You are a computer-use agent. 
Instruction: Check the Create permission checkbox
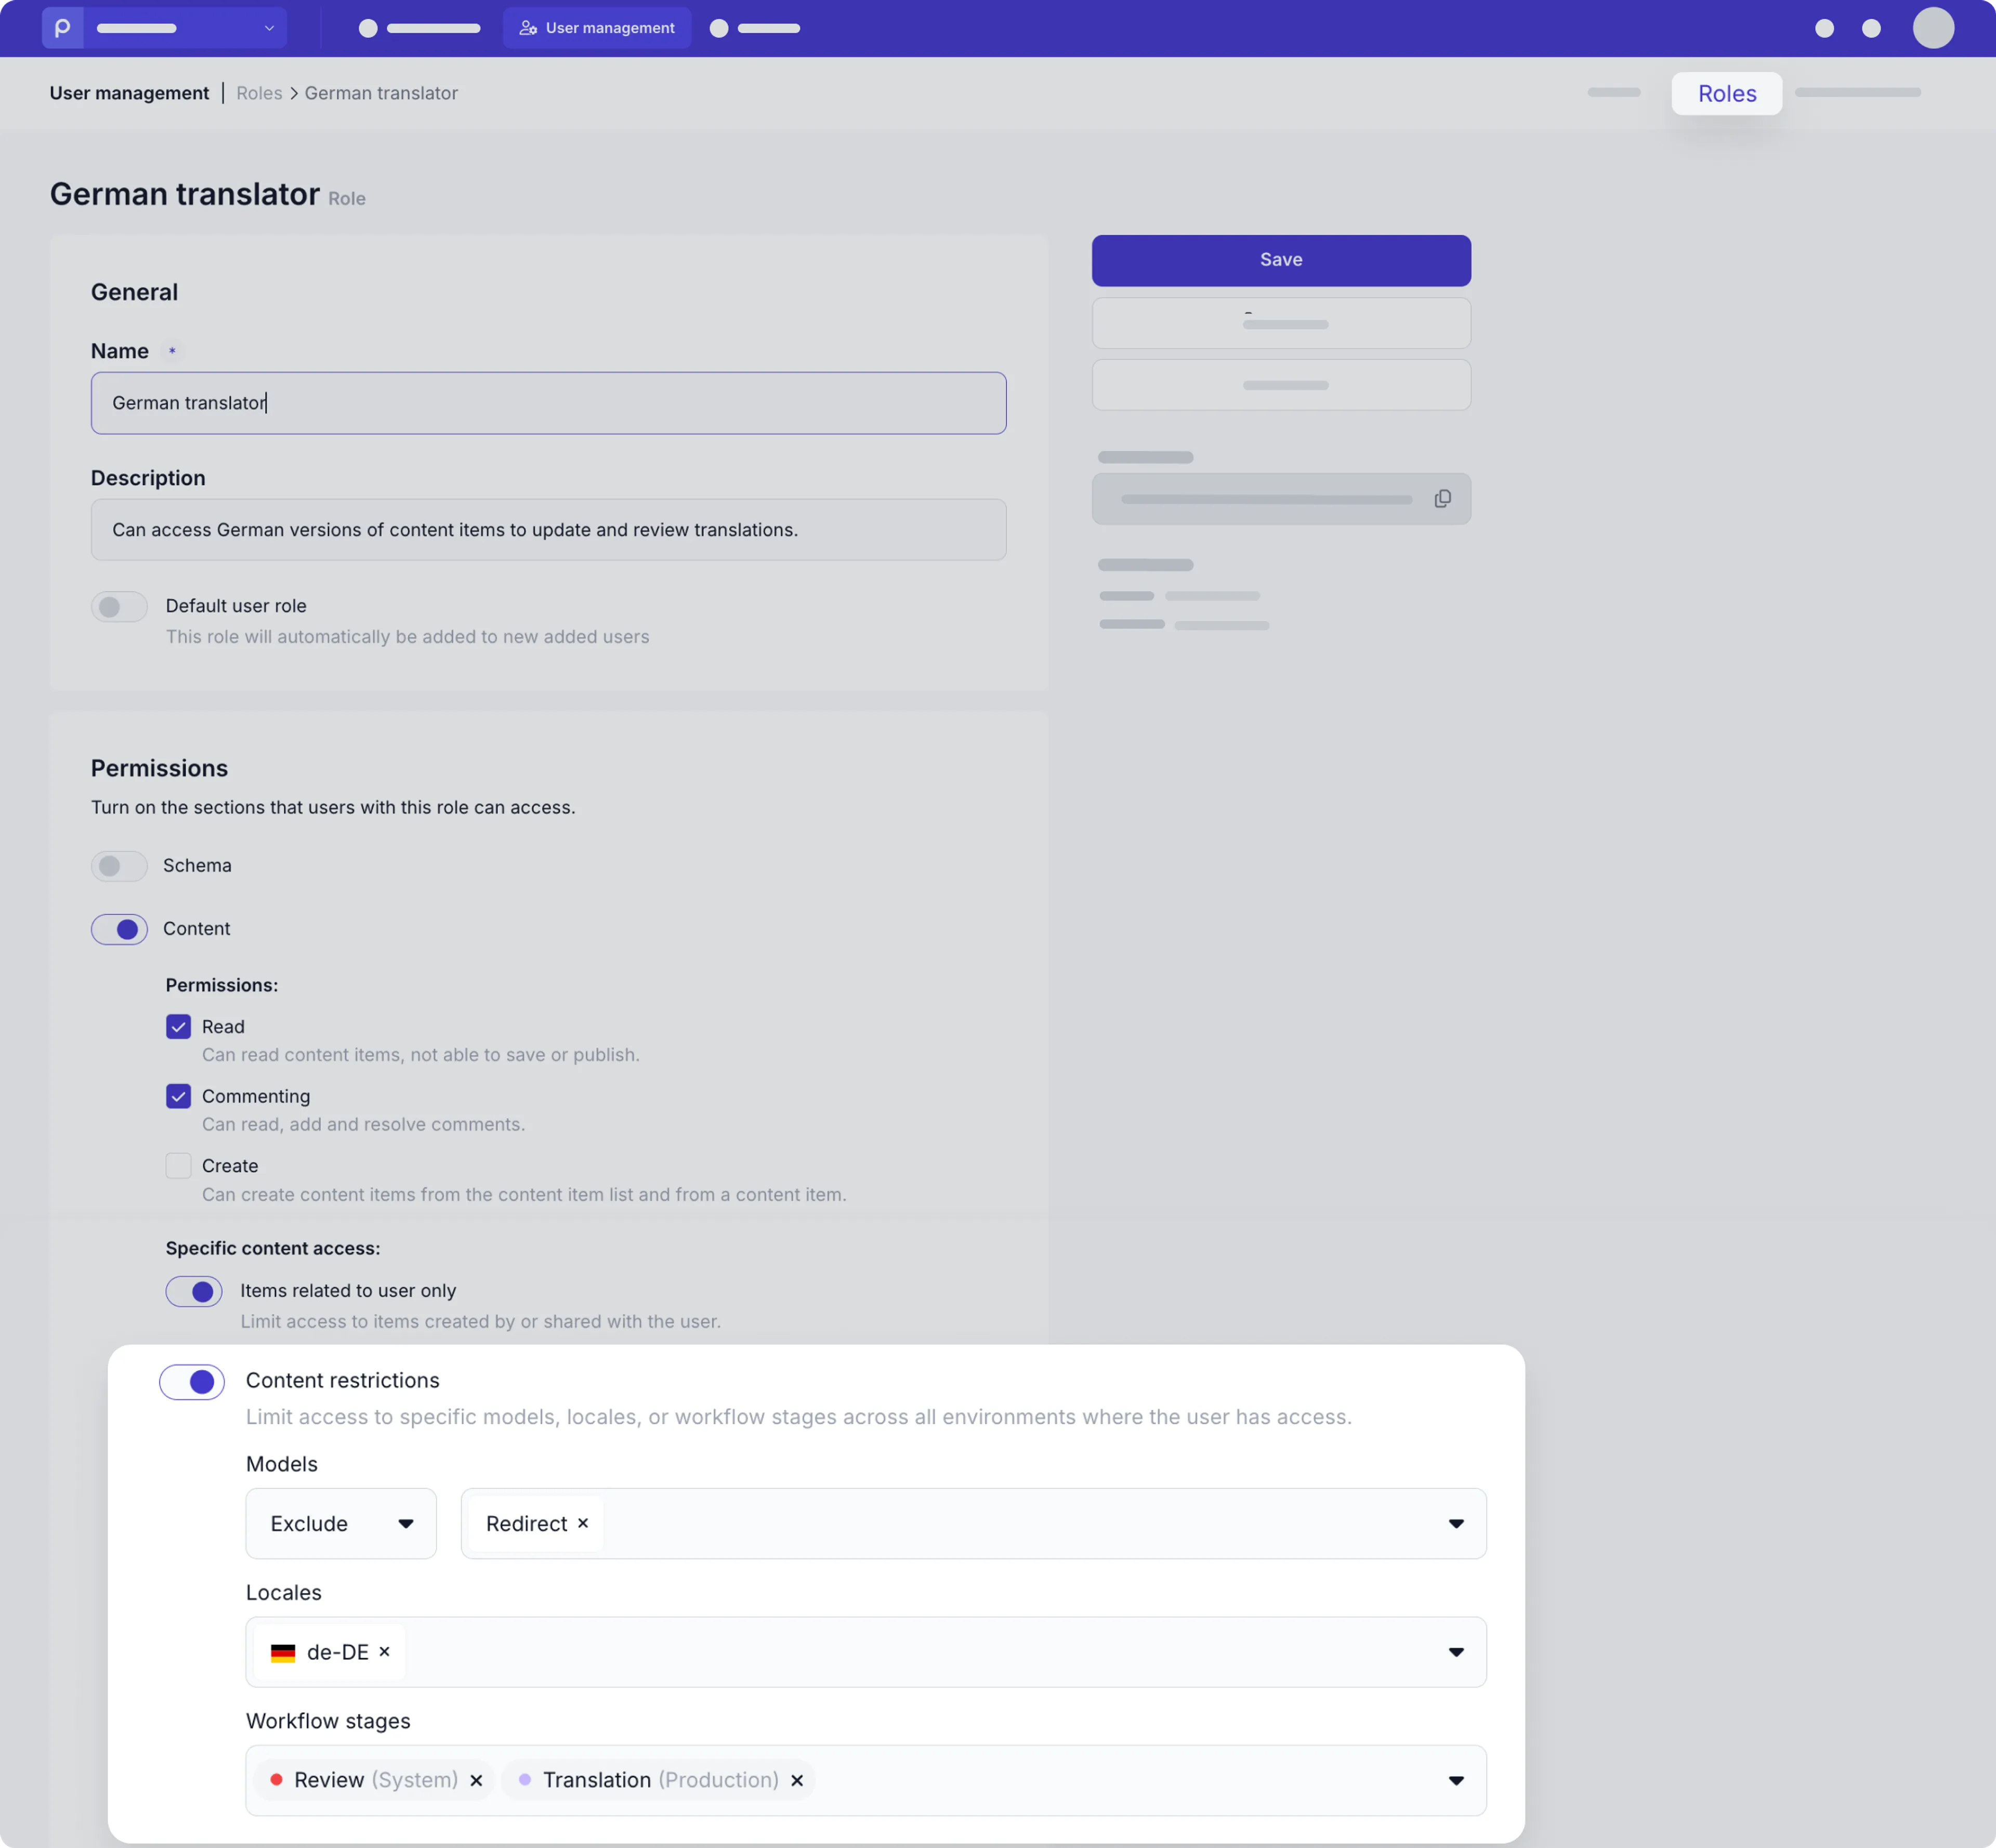click(178, 1166)
